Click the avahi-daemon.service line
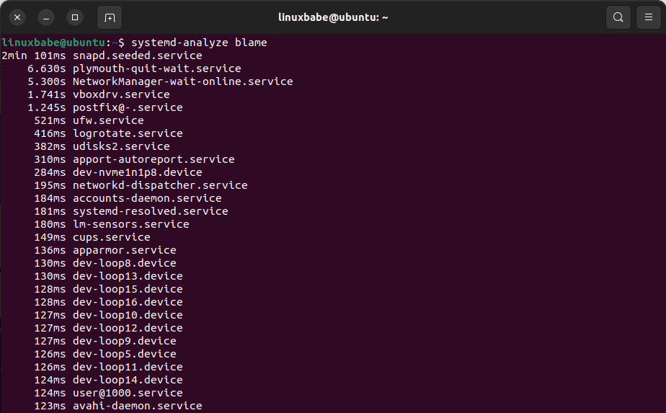This screenshot has height=413, width=666. coord(137,406)
